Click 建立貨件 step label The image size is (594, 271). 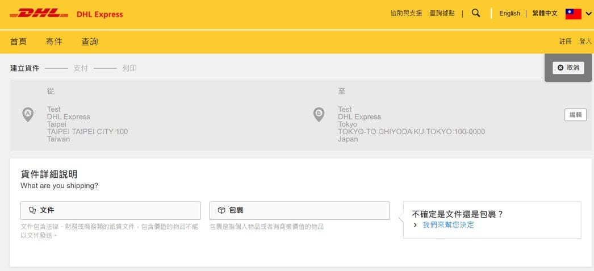(24, 68)
